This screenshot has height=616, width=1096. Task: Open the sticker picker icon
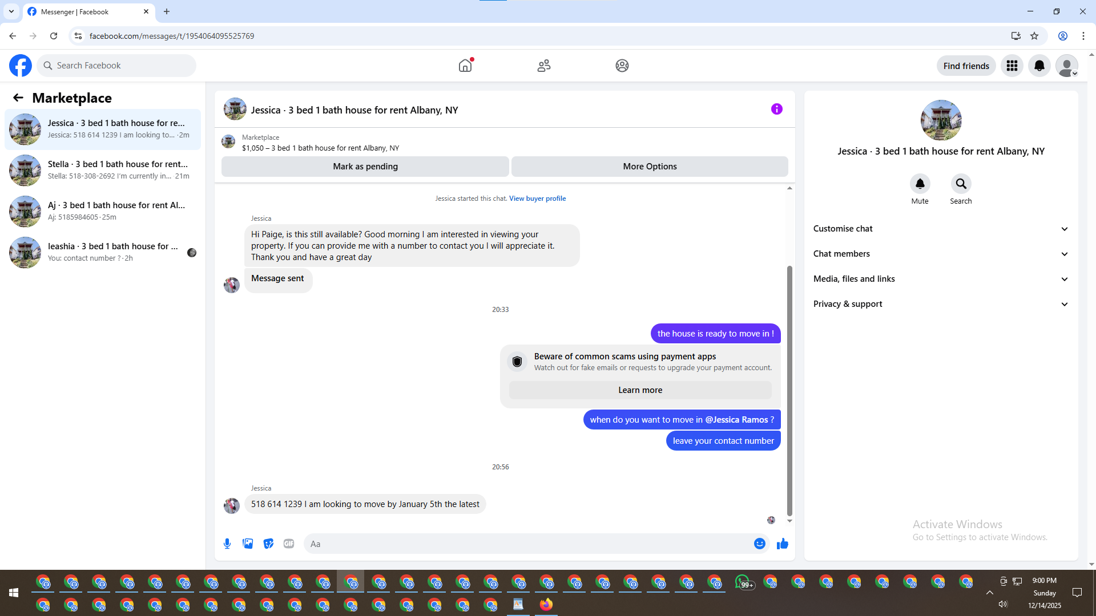268,544
